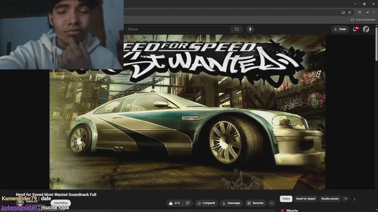Click the KamenRider79 chat username
Screen dimensions: 378x212
pos(19,198)
